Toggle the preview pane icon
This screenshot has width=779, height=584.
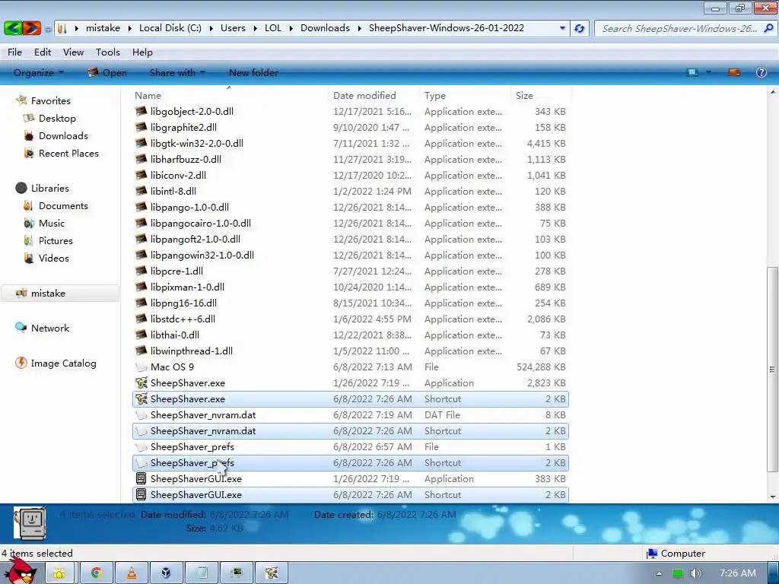(734, 72)
